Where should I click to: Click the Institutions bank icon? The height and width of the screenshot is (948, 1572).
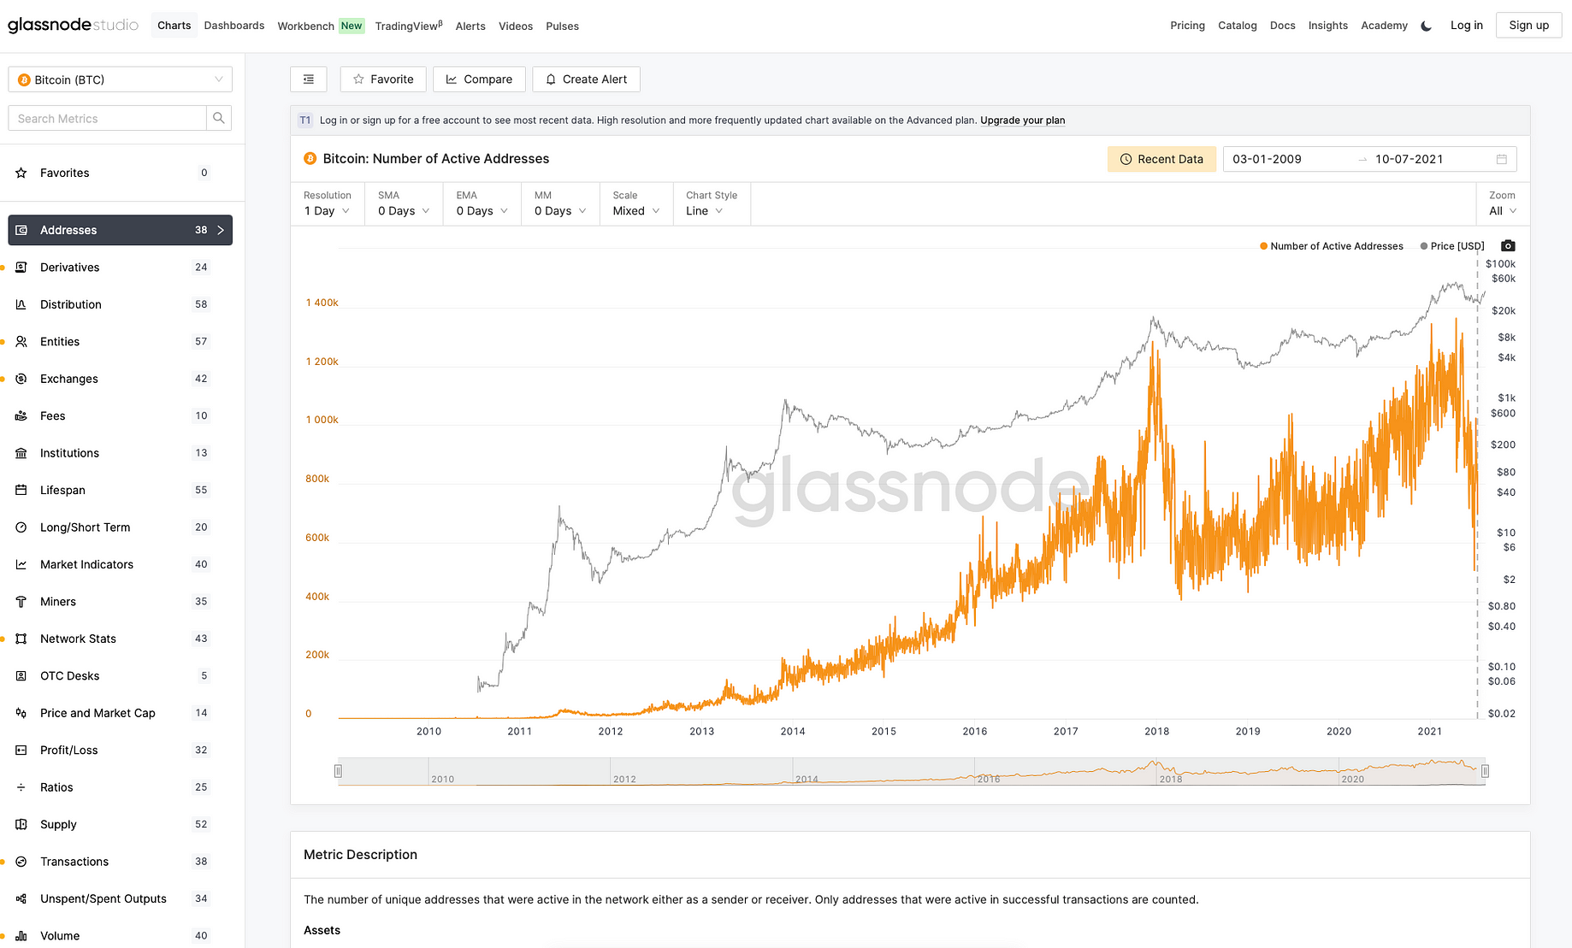pos(21,453)
